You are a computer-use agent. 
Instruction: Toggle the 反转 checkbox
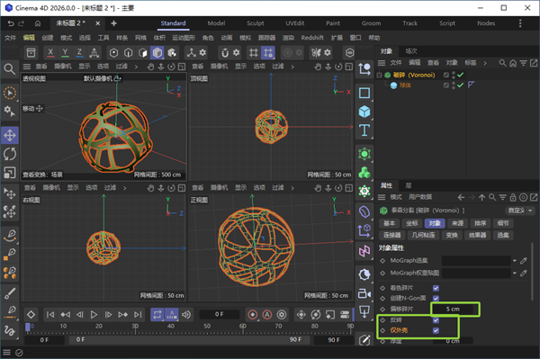click(436, 320)
